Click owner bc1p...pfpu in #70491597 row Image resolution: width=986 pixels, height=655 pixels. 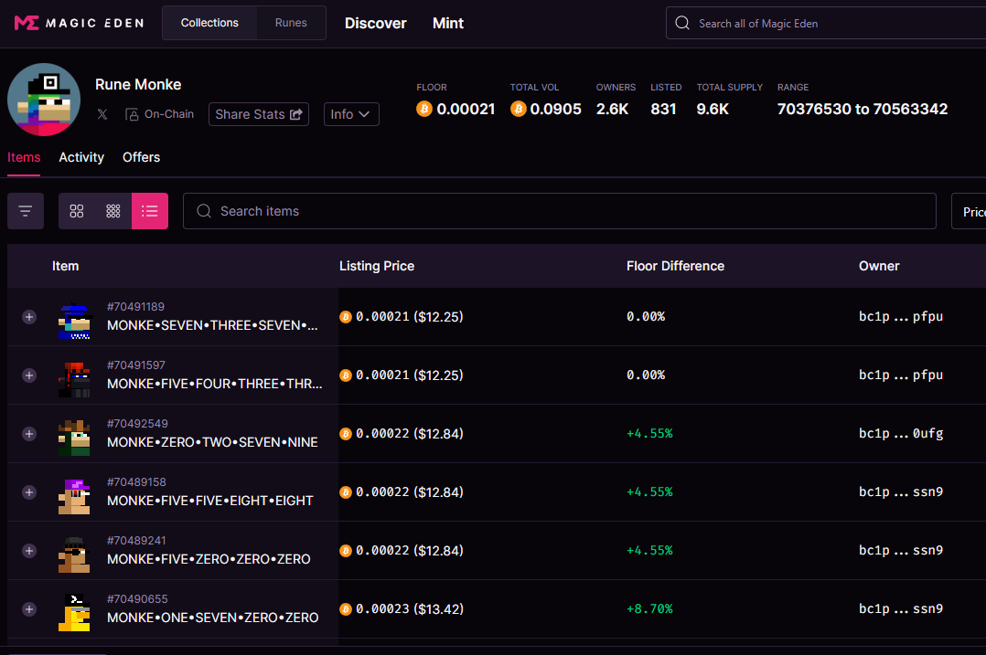(x=900, y=375)
